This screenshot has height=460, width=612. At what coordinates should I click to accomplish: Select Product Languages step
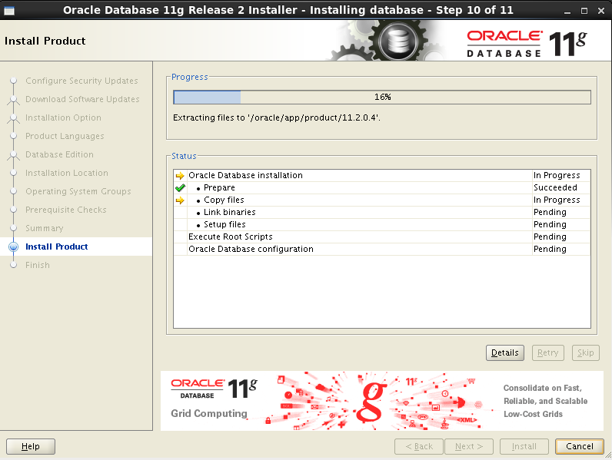[x=65, y=136]
